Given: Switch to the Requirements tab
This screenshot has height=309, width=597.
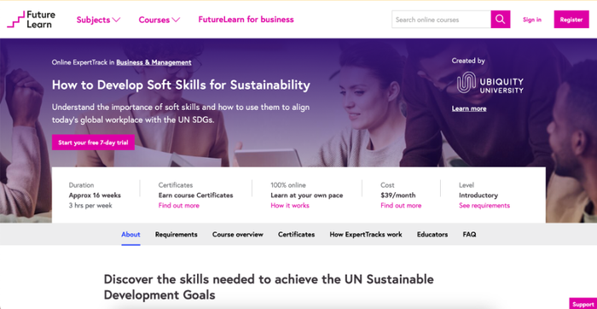Looking at the screenshot, I should 177,235.
